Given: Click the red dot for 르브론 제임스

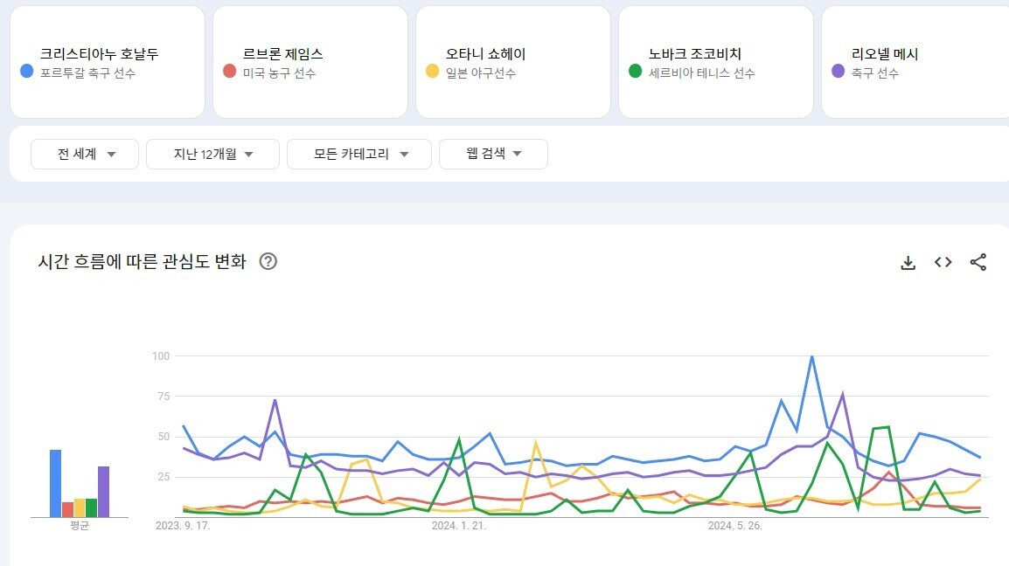Looking at the screenshot, I should [229, 71].
